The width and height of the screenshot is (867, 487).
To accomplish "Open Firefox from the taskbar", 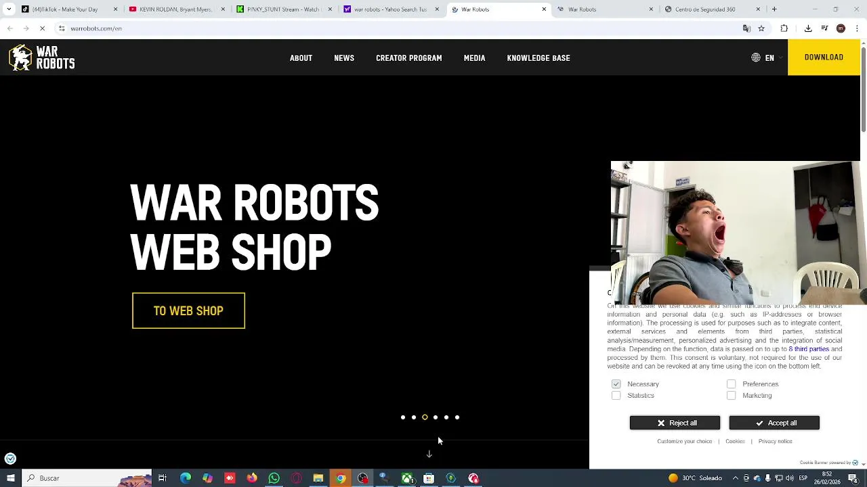I will (252, 478).
